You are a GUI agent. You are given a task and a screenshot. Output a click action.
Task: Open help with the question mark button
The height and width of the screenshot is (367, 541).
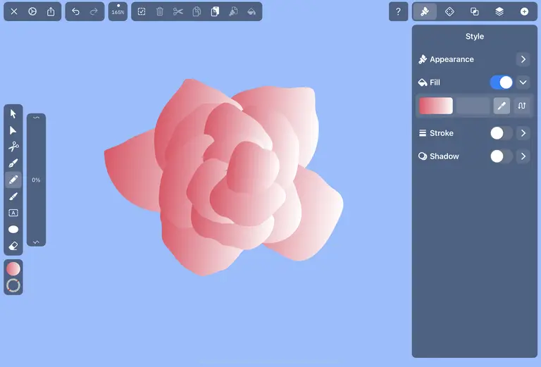(x=398, y=12)
